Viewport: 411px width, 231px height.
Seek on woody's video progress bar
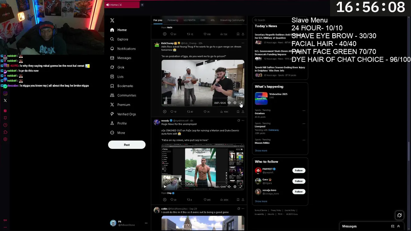[x=203, y=183]
